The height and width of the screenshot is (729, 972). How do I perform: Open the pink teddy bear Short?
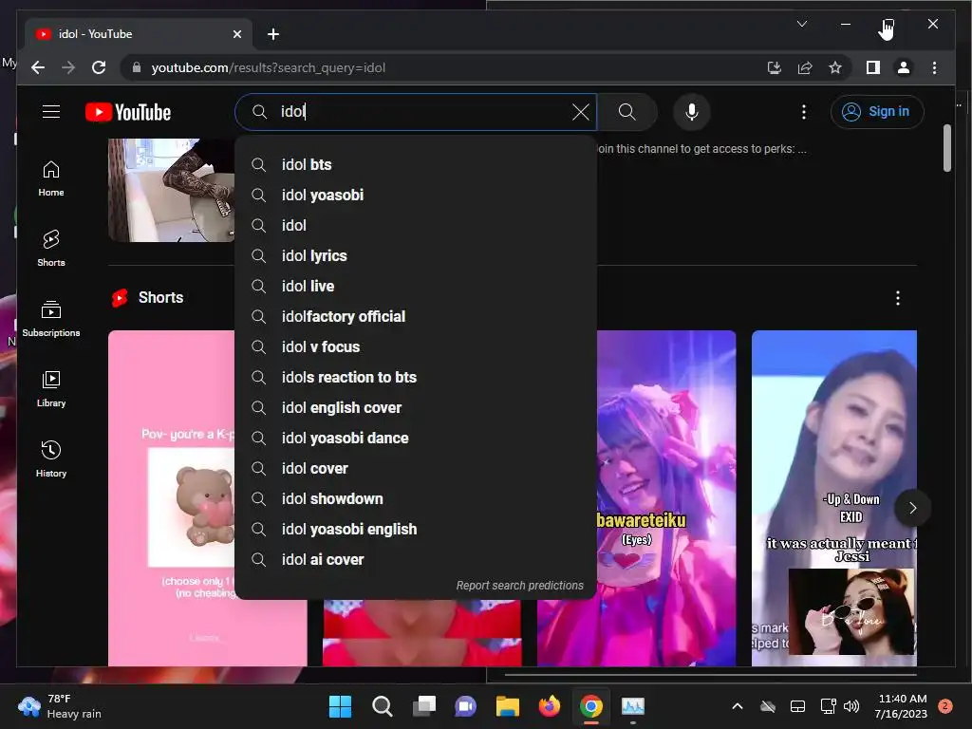point(172,498)
